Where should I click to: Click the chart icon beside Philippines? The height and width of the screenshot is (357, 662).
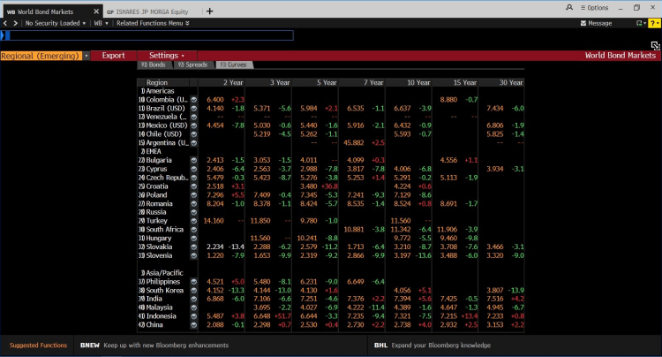[x=194, y=282]
